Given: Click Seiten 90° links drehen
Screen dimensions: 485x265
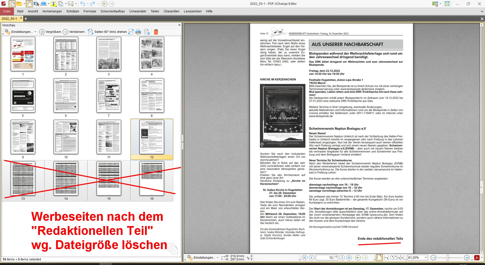Looking at the screenshot, I should 107,32.
